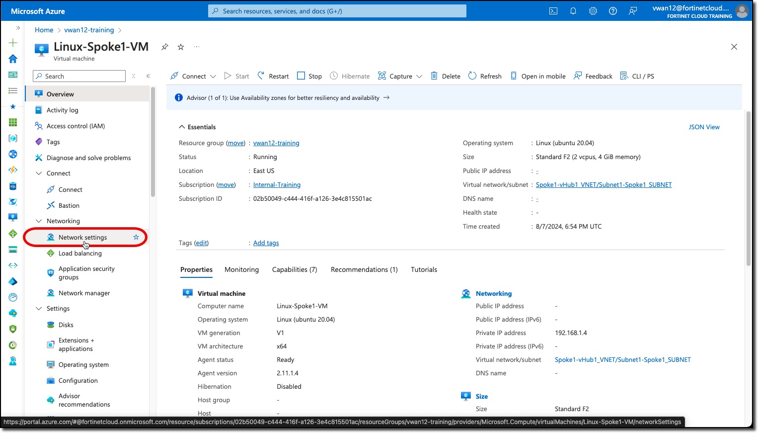Viewport: 758px width, 433px height.
Task: Open the more options ellipsis by title
Action: tap(197, 47)
